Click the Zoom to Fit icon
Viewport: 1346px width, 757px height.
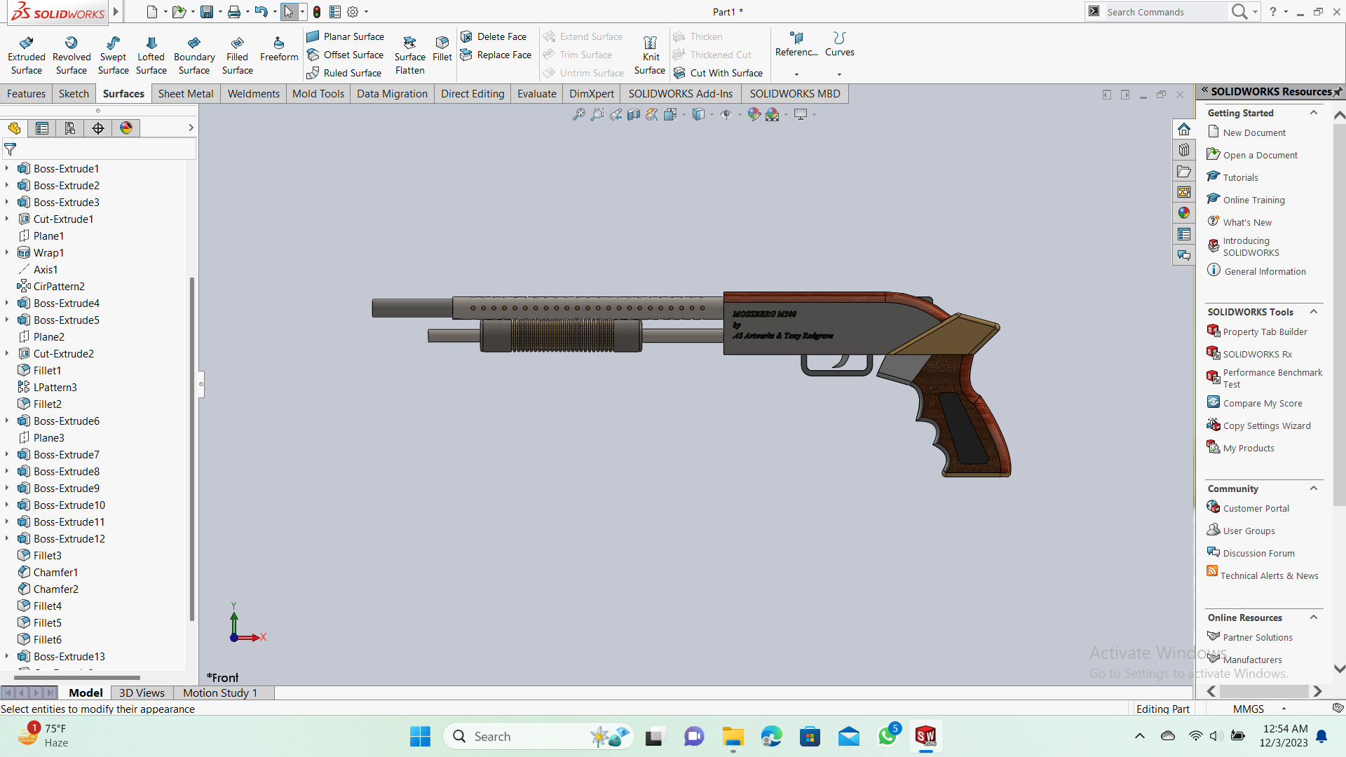pos(578,114)
